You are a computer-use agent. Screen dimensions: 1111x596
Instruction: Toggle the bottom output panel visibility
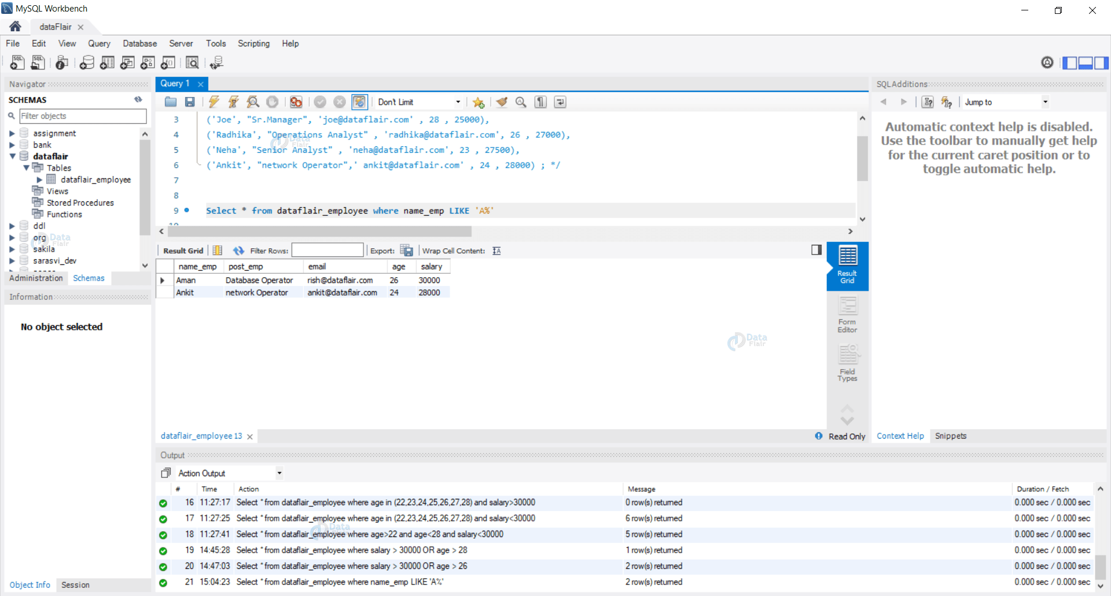(x=1086, y=62)
